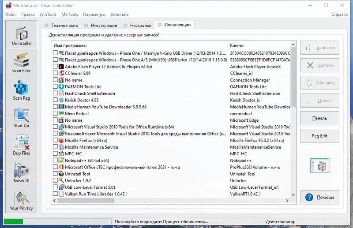Click the Uninstall Tool program icon
This screenshot has width=353, height=228.
61,174
